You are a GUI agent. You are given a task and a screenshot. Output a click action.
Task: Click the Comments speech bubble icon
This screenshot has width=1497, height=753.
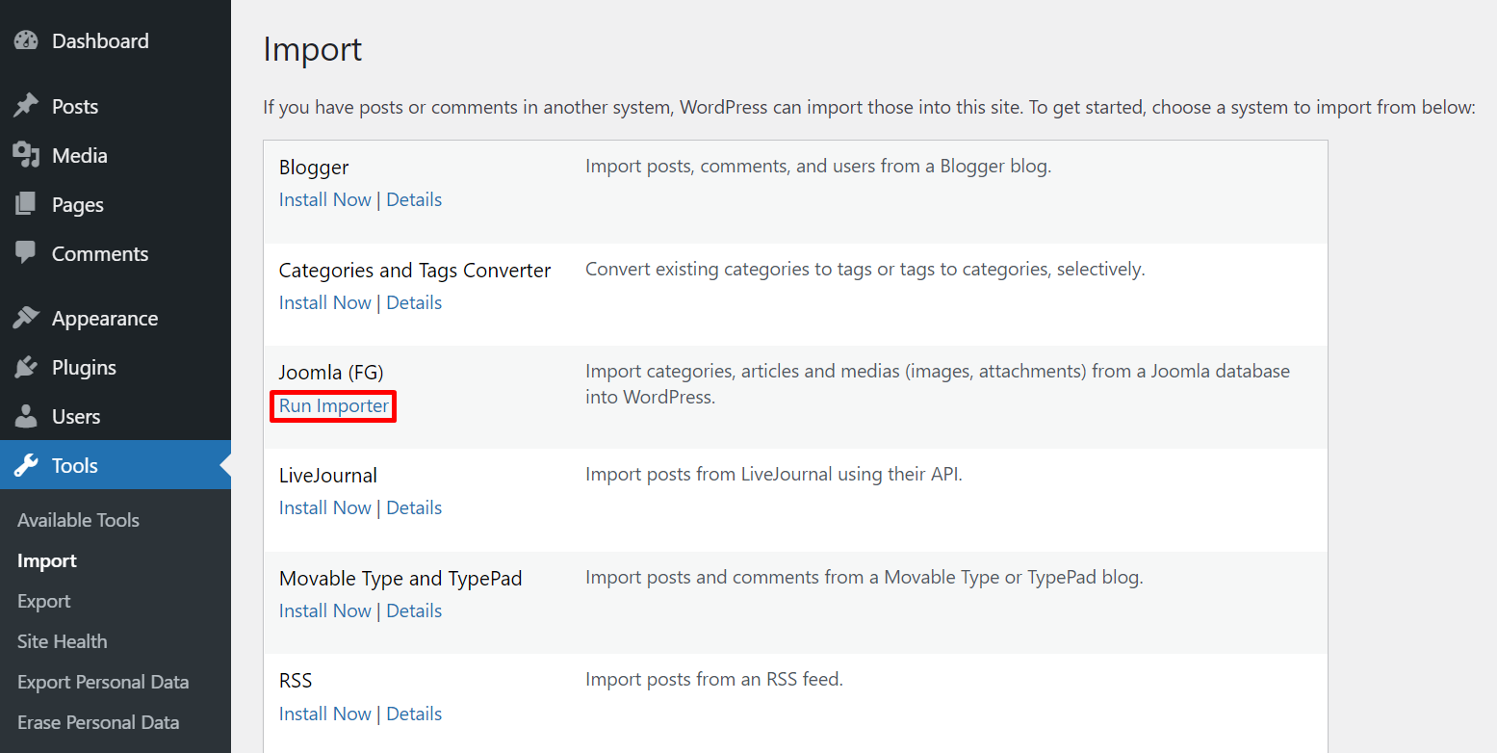point(26,253)
